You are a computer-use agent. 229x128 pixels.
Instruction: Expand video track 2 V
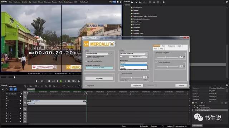pos(7,98)
